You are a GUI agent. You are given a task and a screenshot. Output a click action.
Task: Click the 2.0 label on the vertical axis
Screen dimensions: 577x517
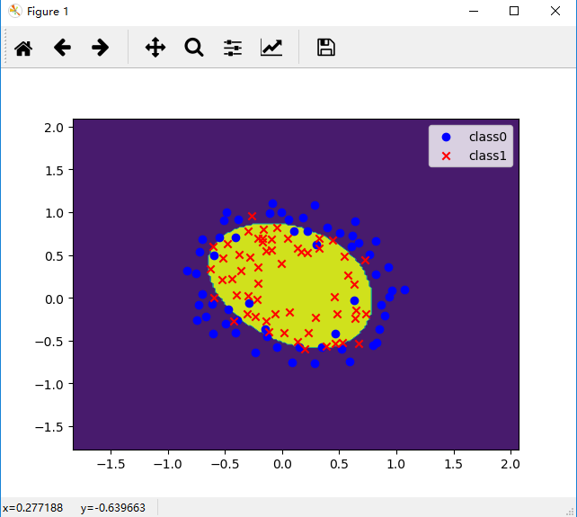pos(54,128)
